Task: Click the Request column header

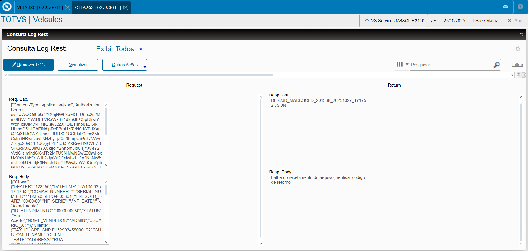Action: coord(134,85)
